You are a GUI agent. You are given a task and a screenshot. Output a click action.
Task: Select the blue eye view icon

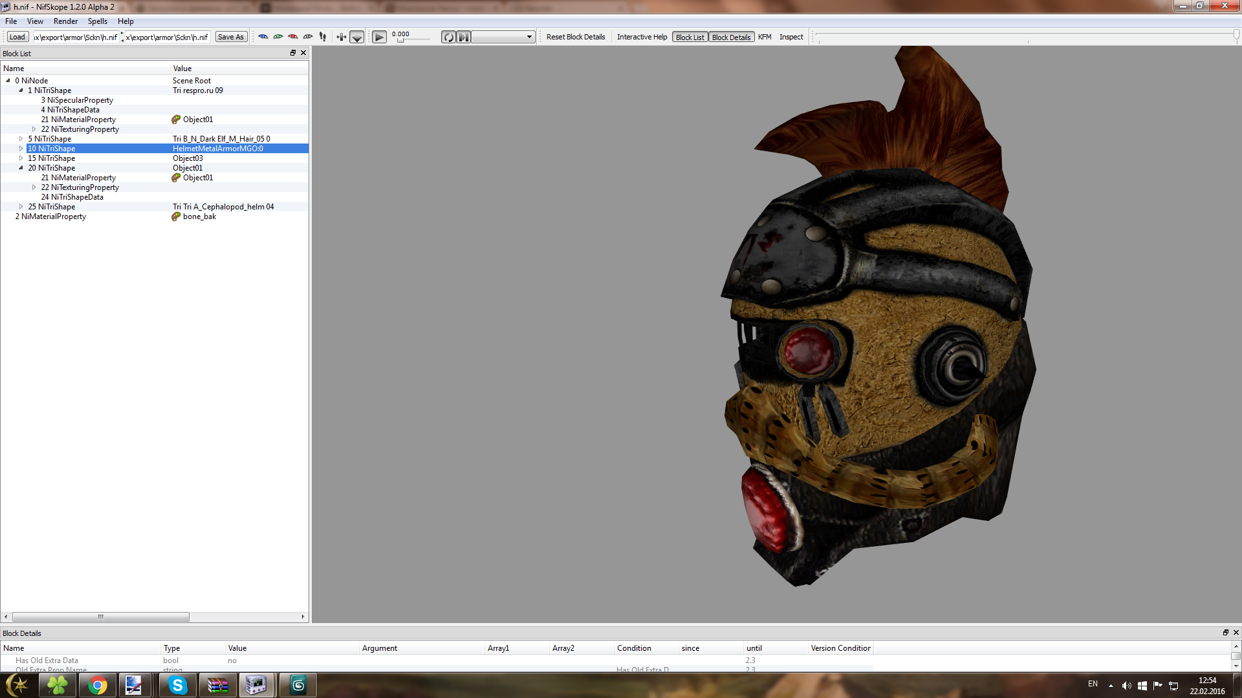[263, 37]
